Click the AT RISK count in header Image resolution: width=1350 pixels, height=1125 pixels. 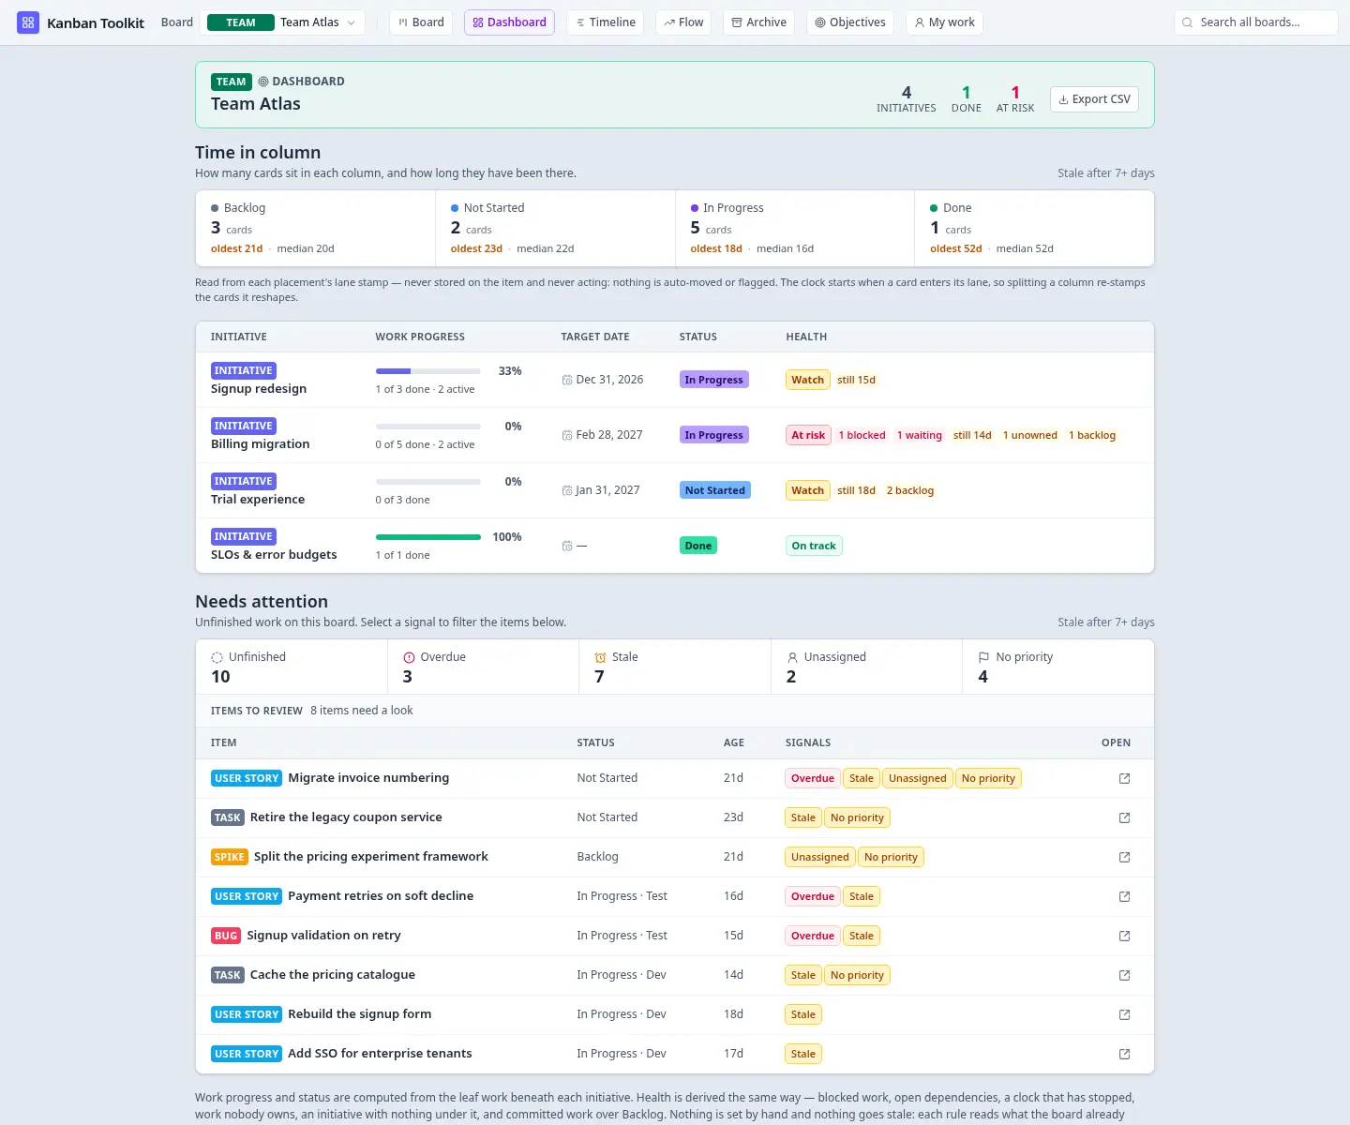(x=1015, y=98)
